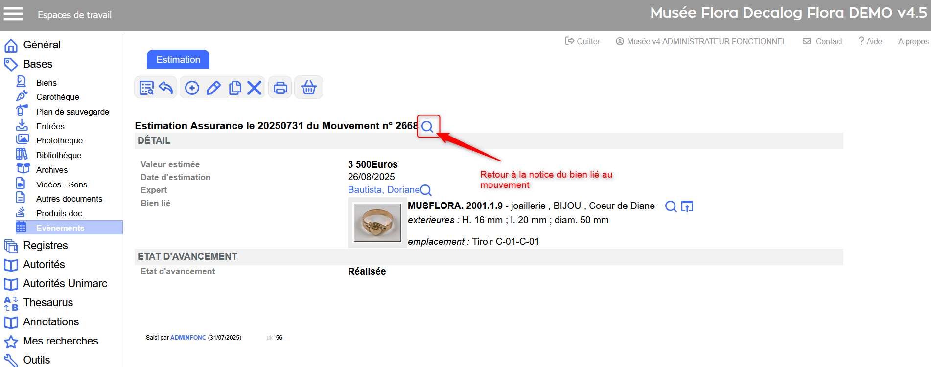The width and height of the screenshot is (931, 367).
Task: Add record to the basket
Action: (x=308, y=88)
